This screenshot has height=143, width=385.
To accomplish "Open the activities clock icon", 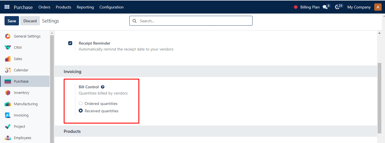I will (x=337, y=7).
